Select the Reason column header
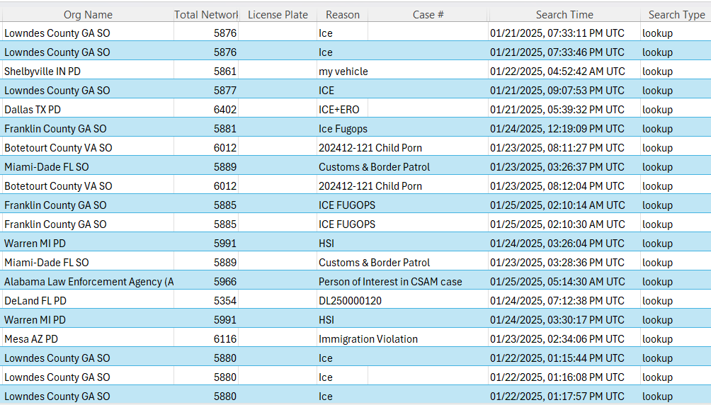 point(342,14)
